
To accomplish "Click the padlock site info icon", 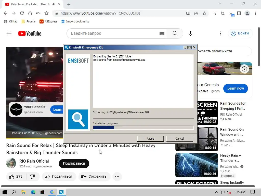I will pos(57,13).
